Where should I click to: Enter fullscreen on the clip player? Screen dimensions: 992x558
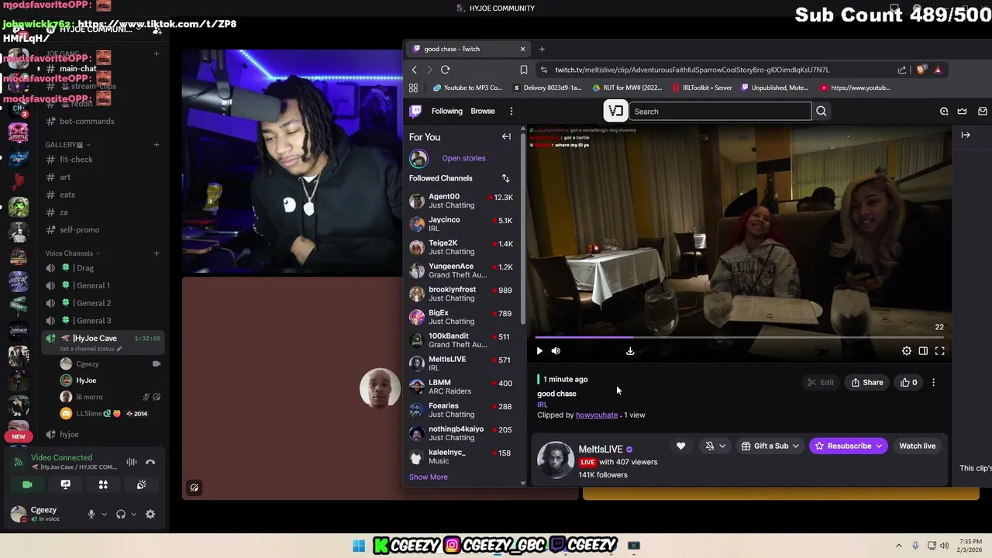(939, 351)
